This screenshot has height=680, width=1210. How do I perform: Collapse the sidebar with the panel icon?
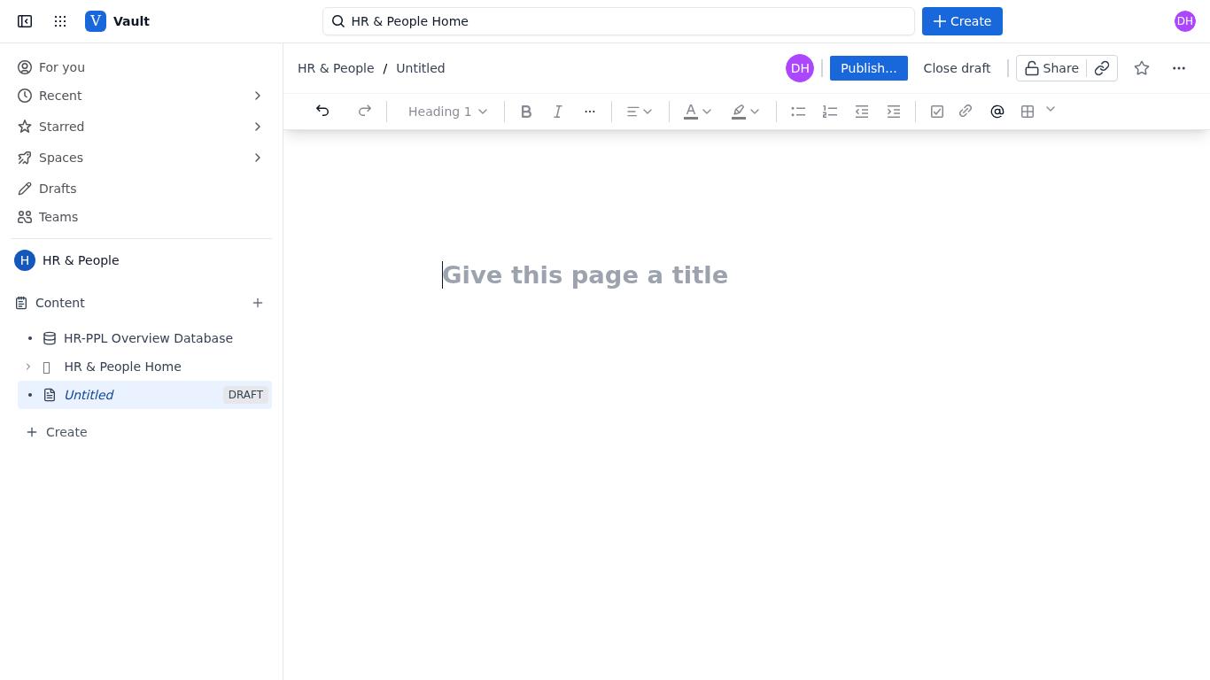[x=25, y=21]
